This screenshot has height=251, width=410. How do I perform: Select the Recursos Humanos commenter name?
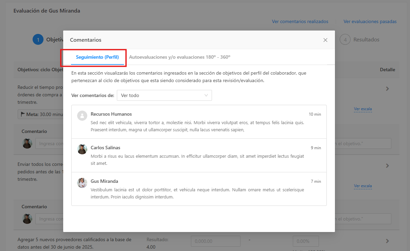(x=111, y=114)
